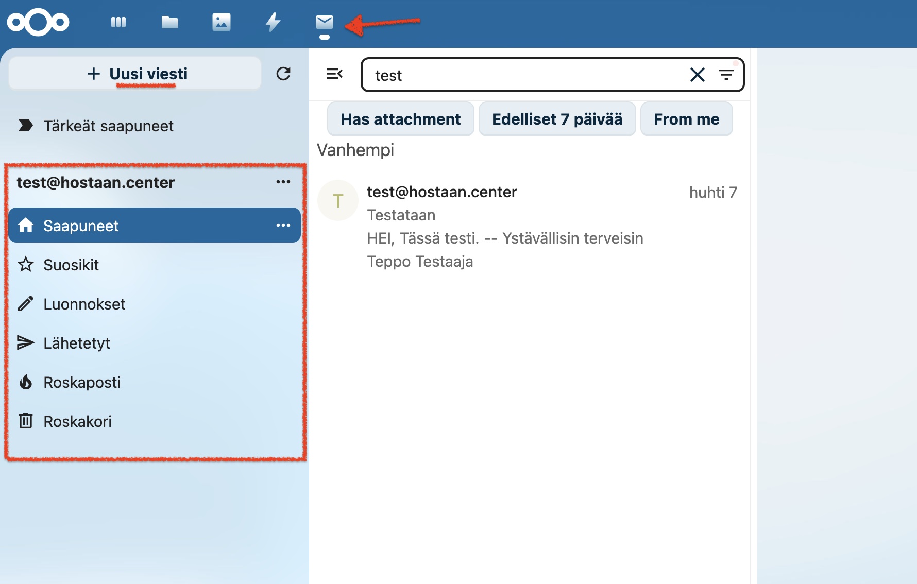Open the Nextcloud home logo
This screenshot has width=917, height=584.
point(38,23)
